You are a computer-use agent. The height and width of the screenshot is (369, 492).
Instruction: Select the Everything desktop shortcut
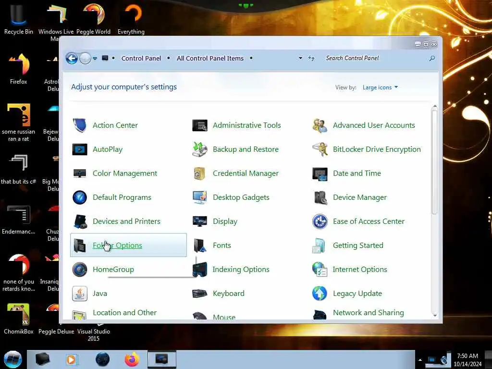pyautogui.click(x=131, y=19)
